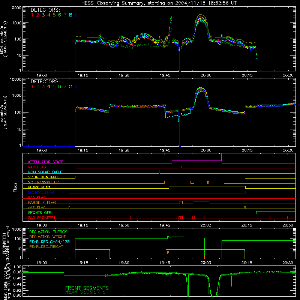Click the SC_TRANSMITTER flag label
300x300 pixels.
(43, 182)
